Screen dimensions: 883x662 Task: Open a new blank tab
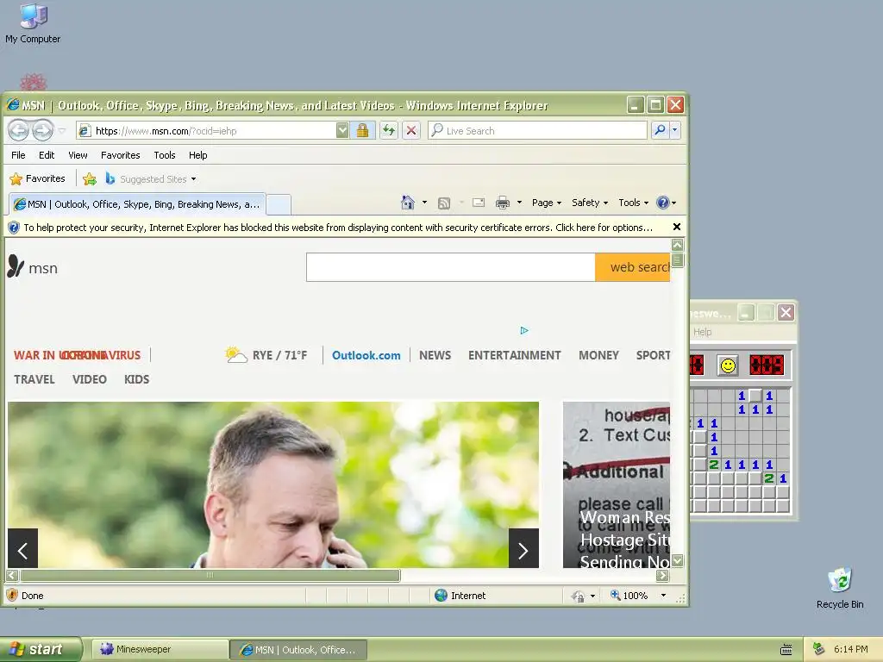click(279, 204)
